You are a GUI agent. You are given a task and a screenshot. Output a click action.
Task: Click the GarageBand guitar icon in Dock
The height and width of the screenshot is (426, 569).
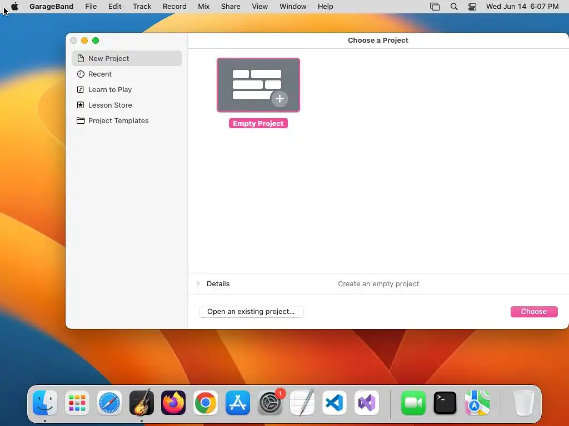click(142, 402)
